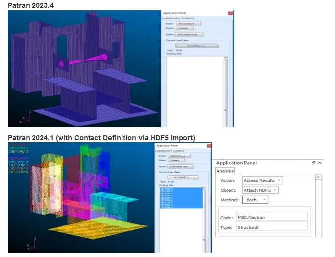This screenshot has height=257, width=335.
Task: Click DEFORM.6 legend label in 2024.1 viewport
Action: click(19, 162)
